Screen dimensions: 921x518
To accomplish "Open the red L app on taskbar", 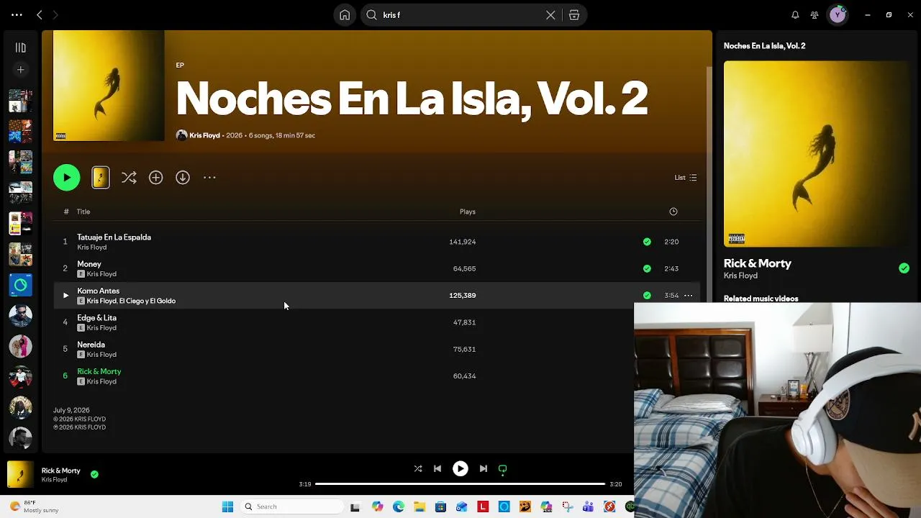I will pos(483,506).
